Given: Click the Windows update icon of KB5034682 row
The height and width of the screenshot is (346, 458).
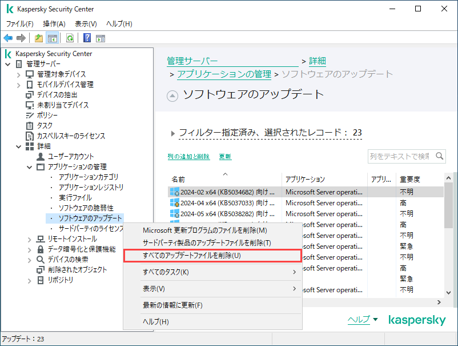Looking at the screenshot, I should click(x=175, y=192).
